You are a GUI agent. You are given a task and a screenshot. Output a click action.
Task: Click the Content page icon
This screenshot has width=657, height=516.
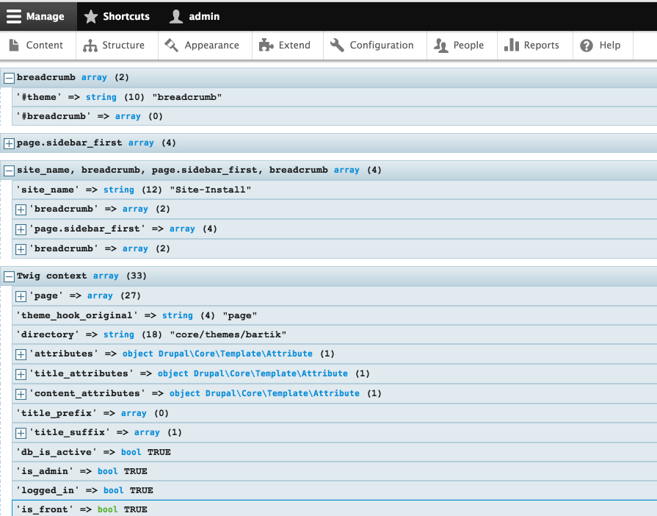click(14, 45)
